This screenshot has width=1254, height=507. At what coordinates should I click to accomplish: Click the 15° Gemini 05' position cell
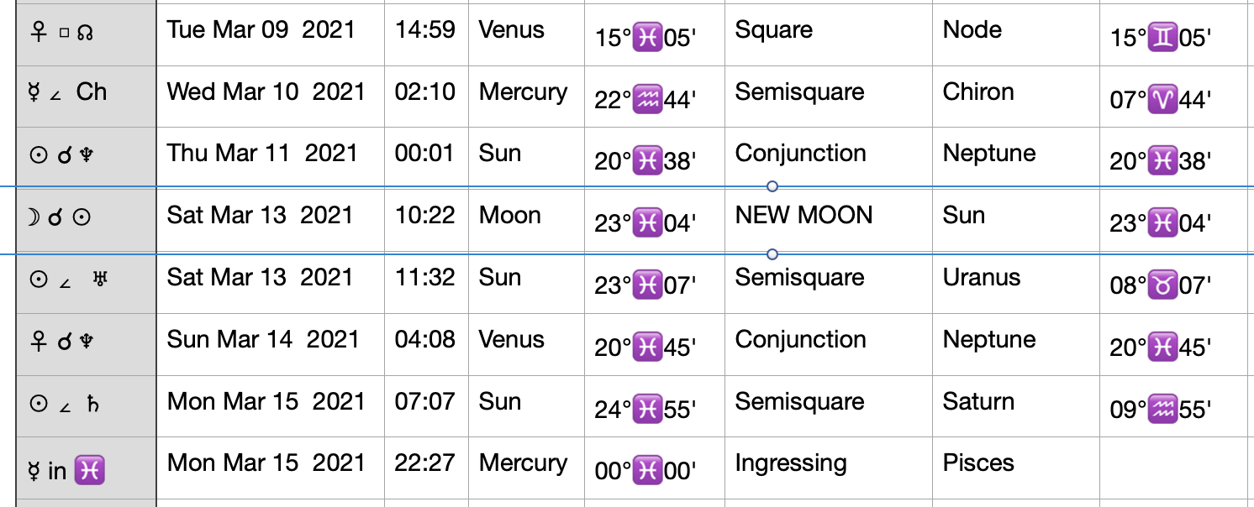[x=1177, y=31]
